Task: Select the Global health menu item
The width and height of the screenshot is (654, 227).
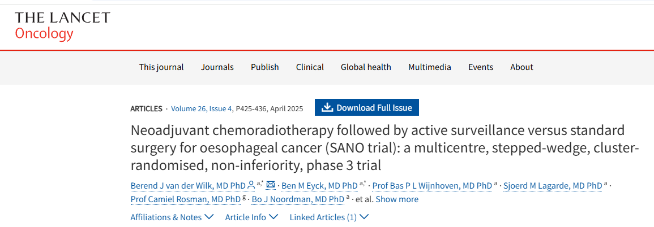Action: 366,67
